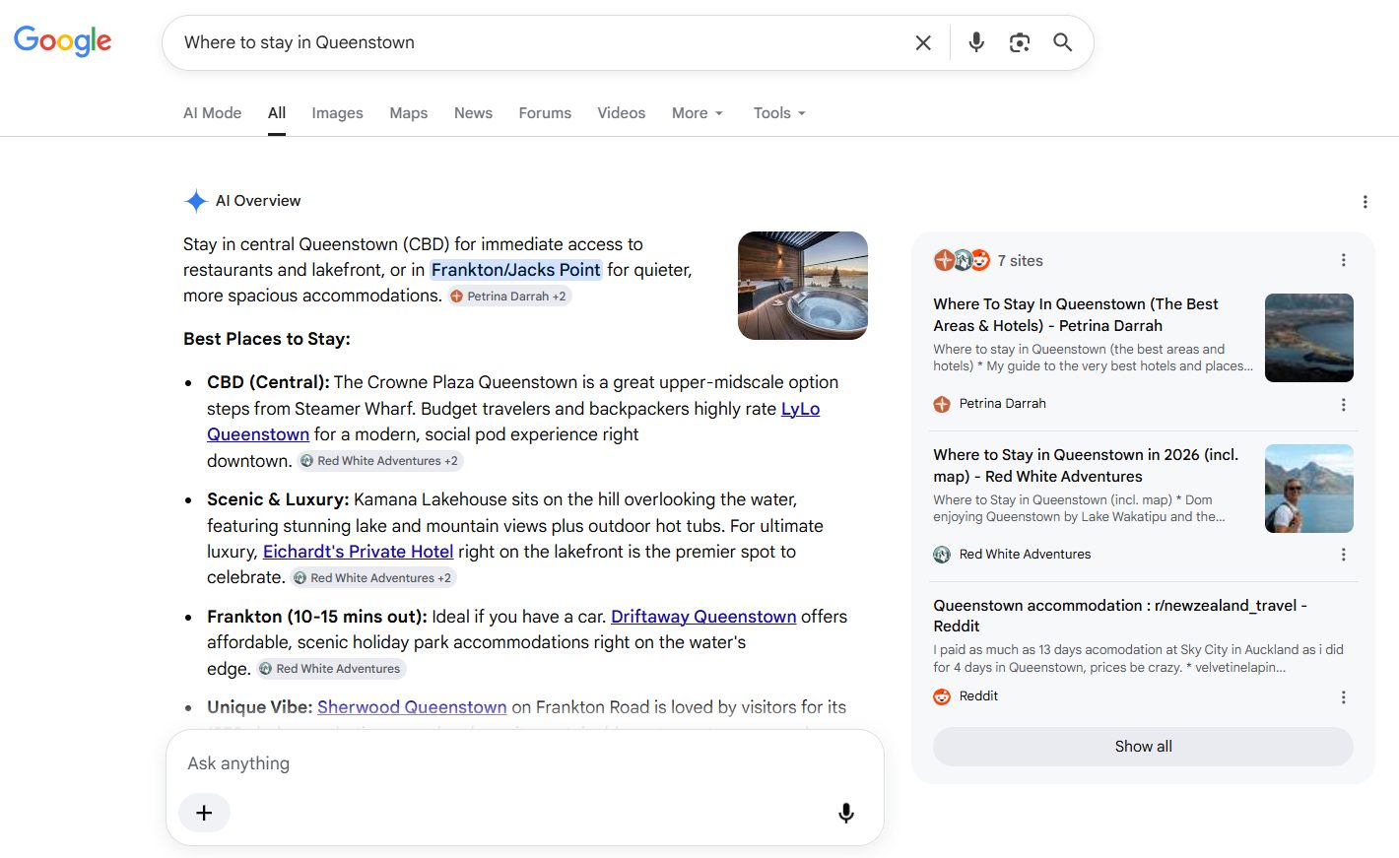Clear the search query with the X icon
Viewport: 1399px width, 858px height.
(923, 42)
